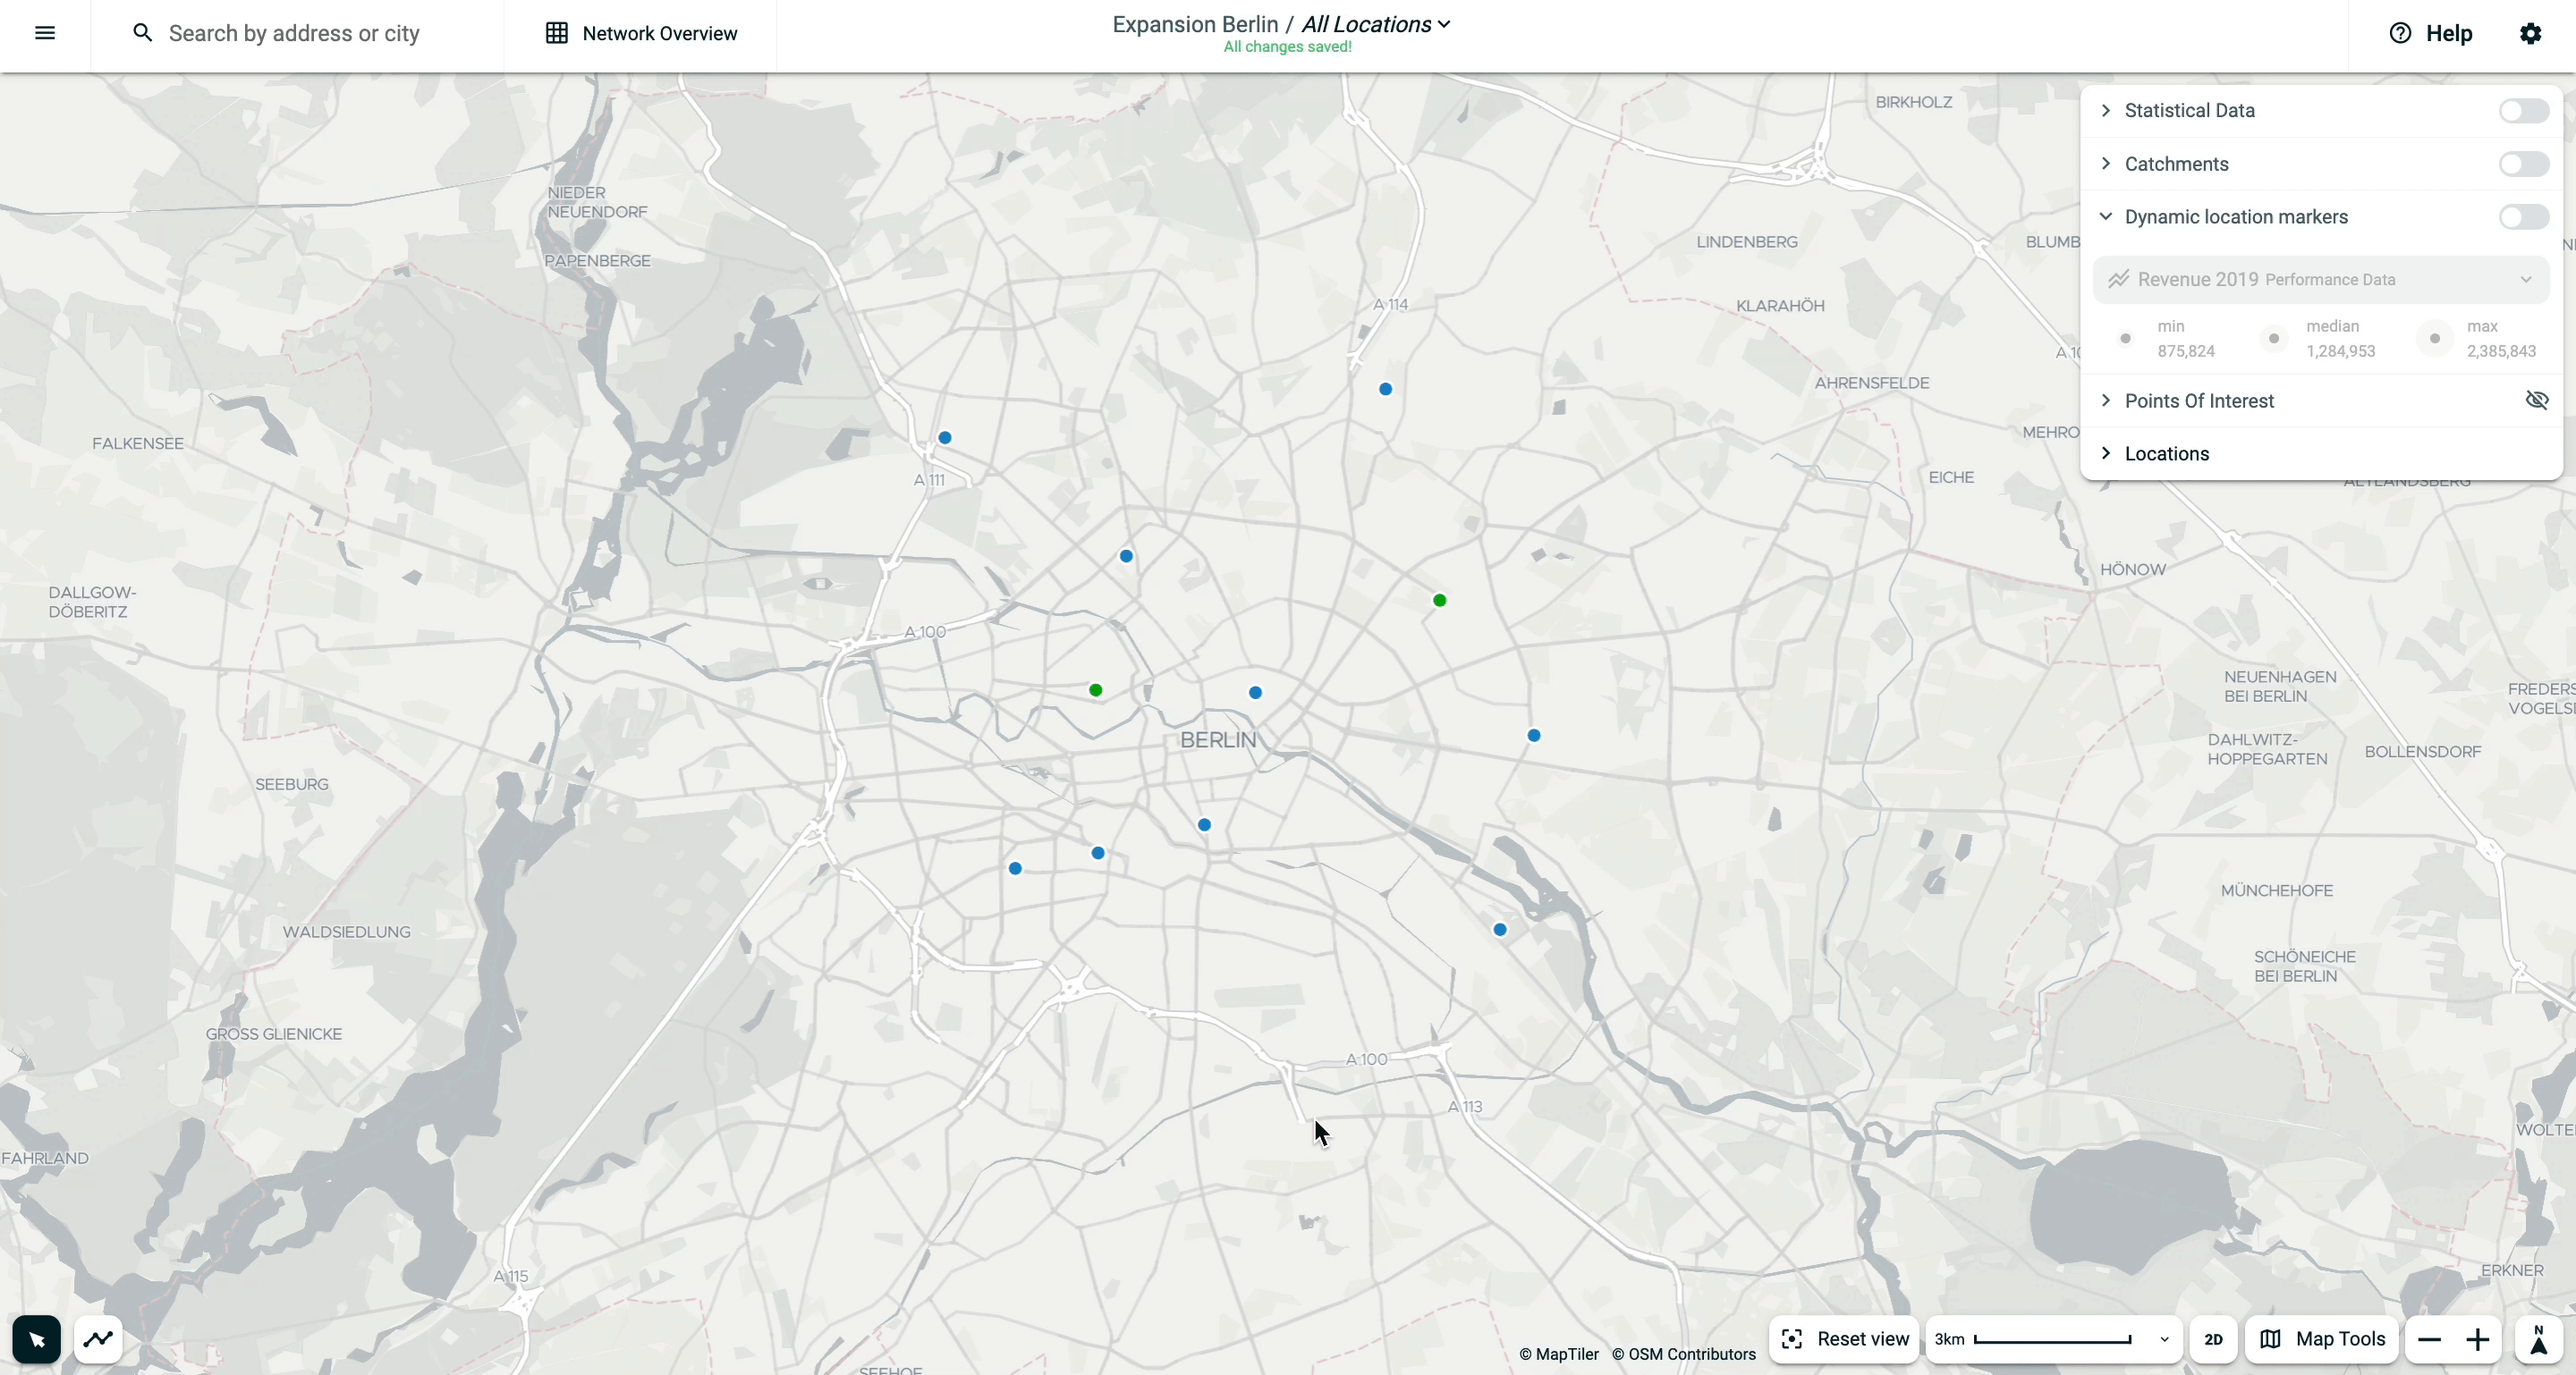Screen dimensions: 2576x1375
Task: Click the Map Tools map icon
Action: point(2270,1339)
